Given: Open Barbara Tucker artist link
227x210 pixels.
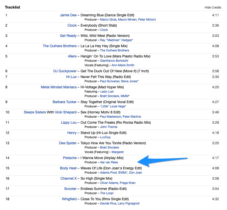Looking at the screenshot, I should pyautogui.click(x=64, y=102).
